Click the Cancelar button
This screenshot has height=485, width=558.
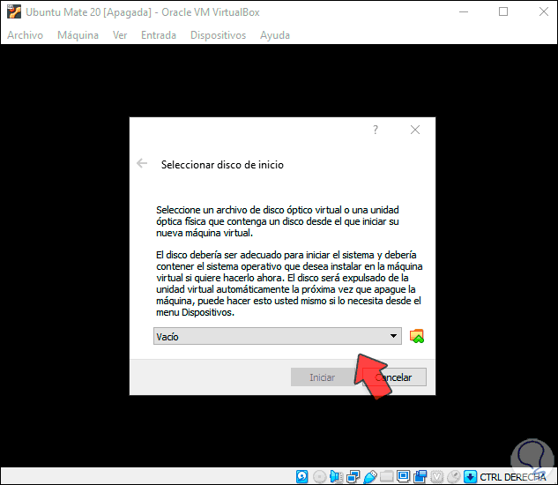(x=394, y=377)
